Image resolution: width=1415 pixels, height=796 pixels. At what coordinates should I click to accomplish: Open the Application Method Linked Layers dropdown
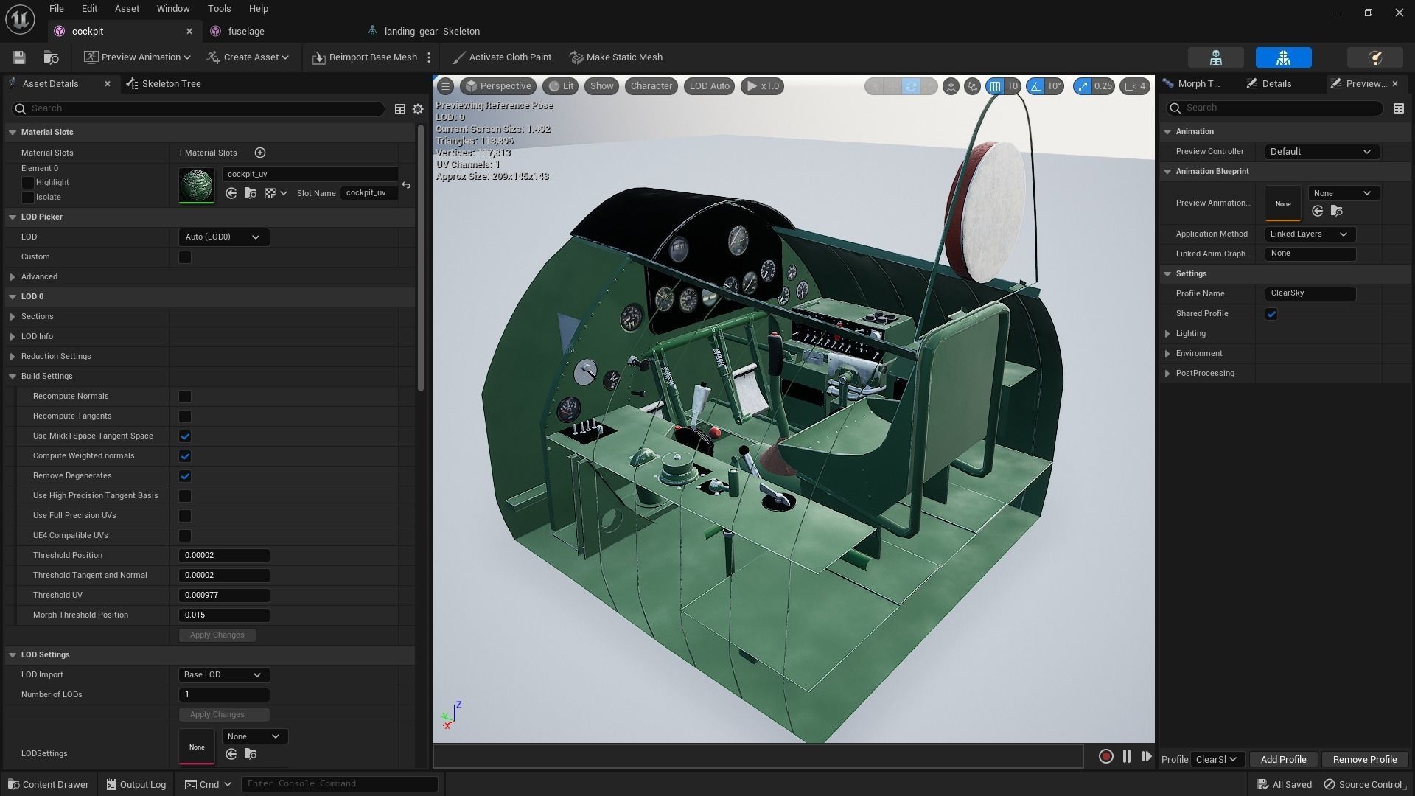coord(1310,234)
